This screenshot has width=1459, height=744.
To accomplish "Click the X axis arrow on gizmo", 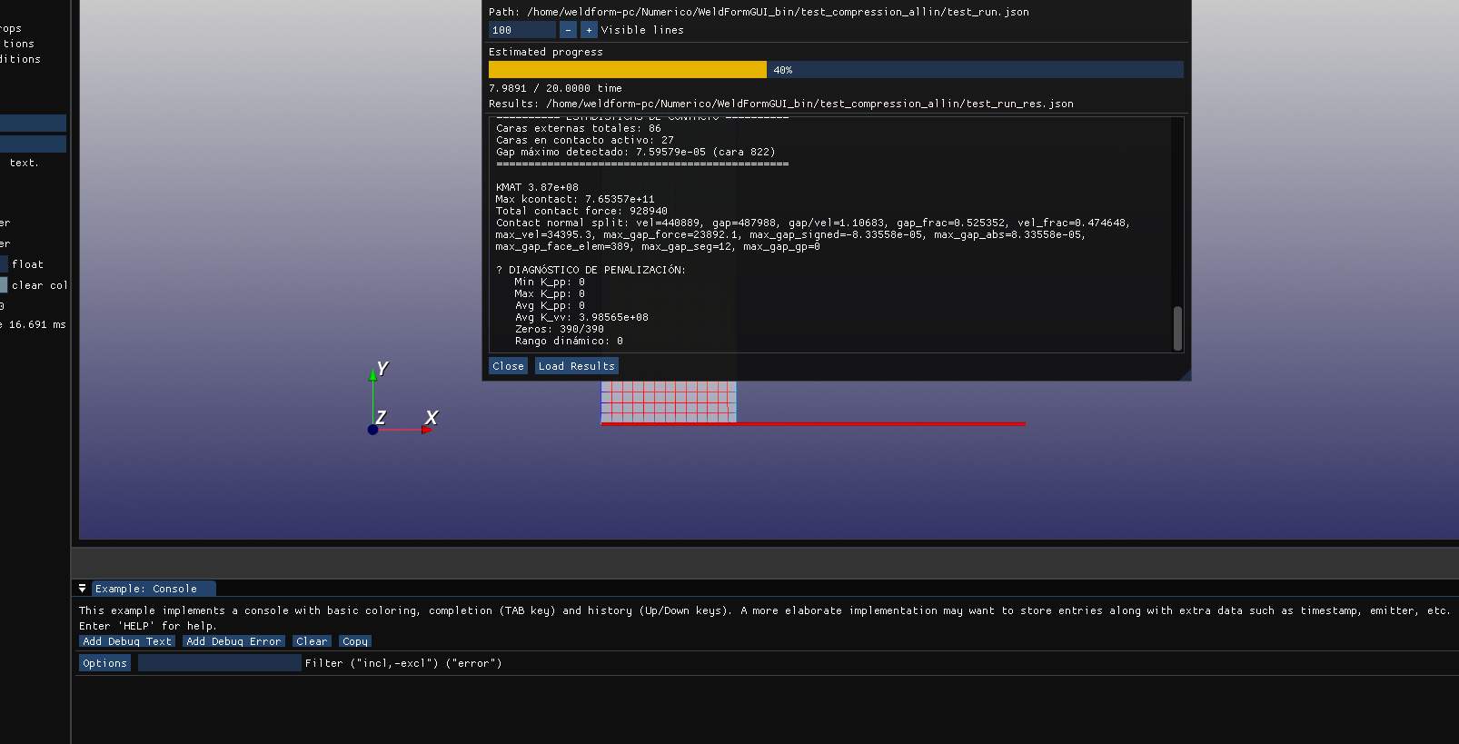I will tap(428, 429).
